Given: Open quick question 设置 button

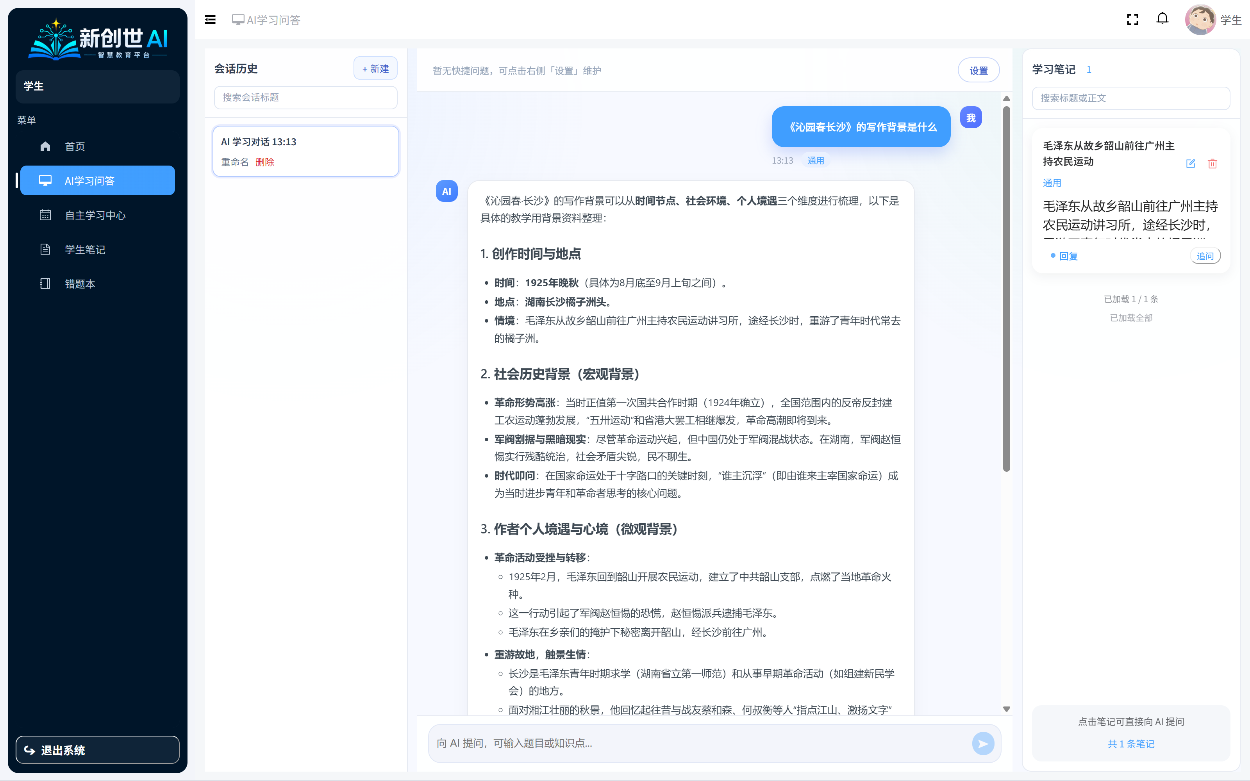Looking at the screenshot, I should (978, 70).
